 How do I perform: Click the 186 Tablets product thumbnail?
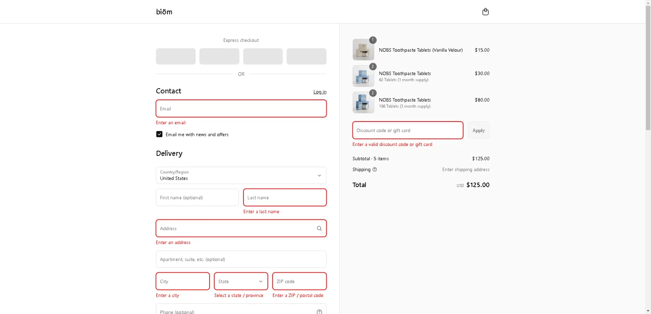click(363, 102)
